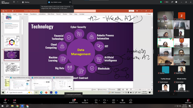The image size is (193, 108).
Task: Open the Zoom Chat panel
Action: pos(96,101)
